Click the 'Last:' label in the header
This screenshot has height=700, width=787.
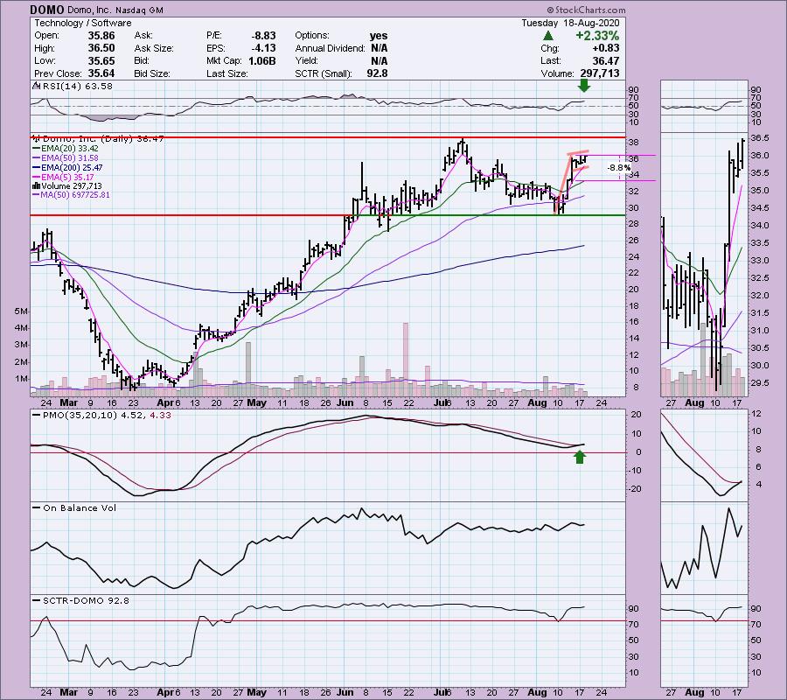pos(551,60)
